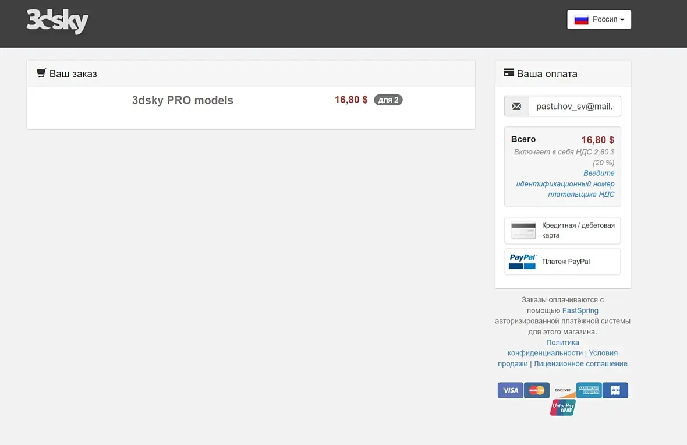Click the для 2 quantity badge
This screenshot has height=445, width=687.
coord(388,100)
